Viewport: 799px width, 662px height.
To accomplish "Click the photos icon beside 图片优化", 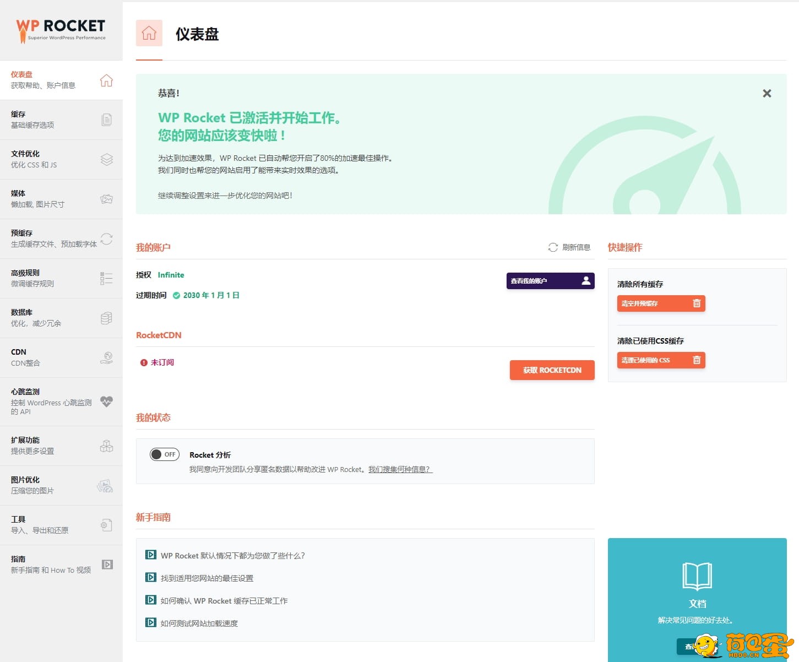I will click(105, 485).
